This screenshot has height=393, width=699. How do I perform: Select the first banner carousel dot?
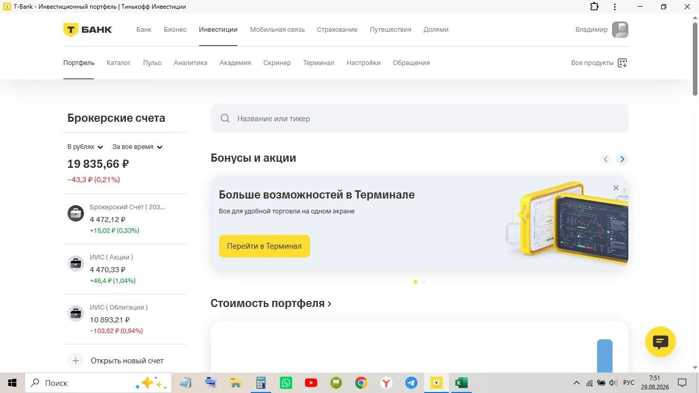[x=416, y=282]
